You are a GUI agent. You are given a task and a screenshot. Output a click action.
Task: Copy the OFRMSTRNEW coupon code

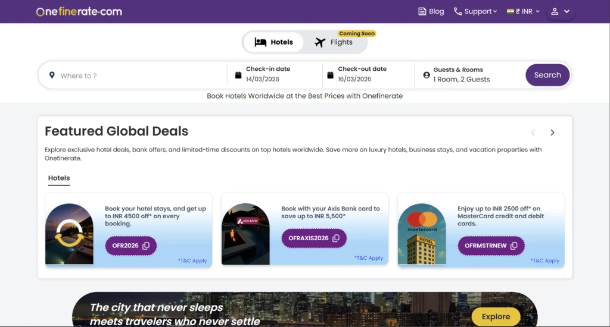pos(491,246)
